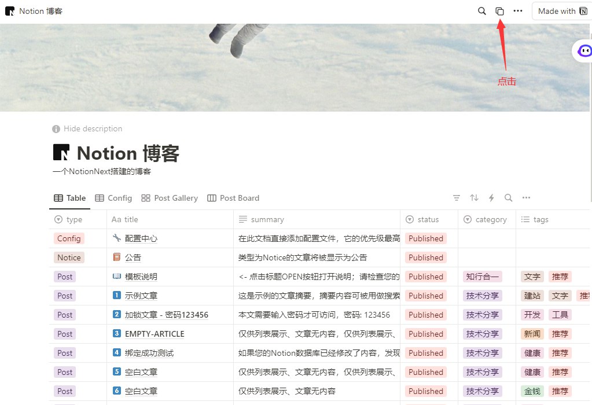Open the 绑定成功测试 page

pyautogui.click(x=149, y=354)
